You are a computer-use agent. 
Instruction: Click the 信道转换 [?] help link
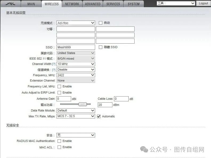tap(54, 70)
